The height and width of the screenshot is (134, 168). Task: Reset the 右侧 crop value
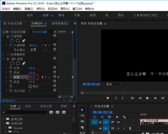pyautogui.click(x=55, y=77)
